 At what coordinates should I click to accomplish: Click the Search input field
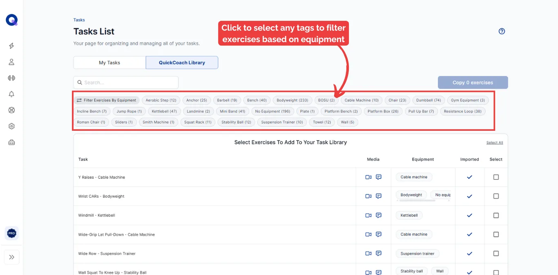click(126, 83)
